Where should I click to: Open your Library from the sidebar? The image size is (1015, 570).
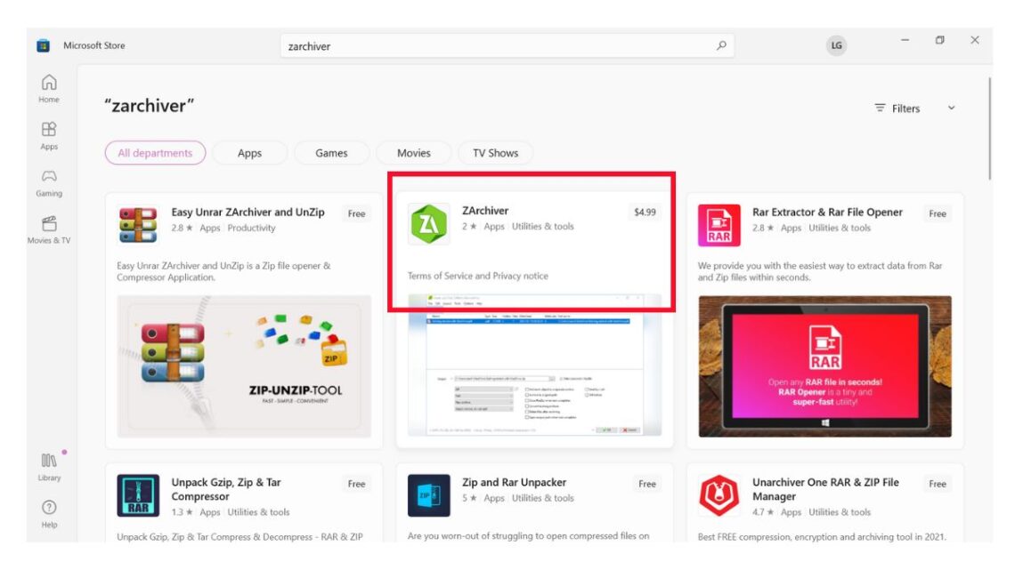49,465
